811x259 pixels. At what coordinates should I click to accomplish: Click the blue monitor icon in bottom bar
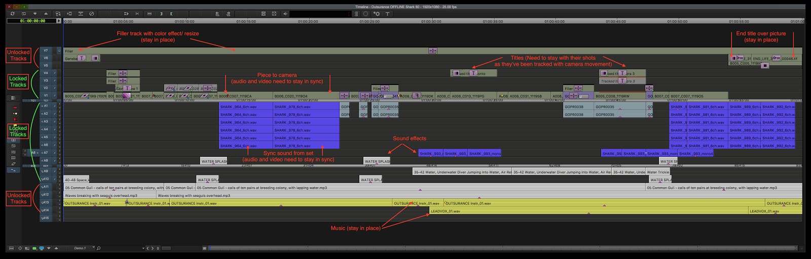click(42, 248)
